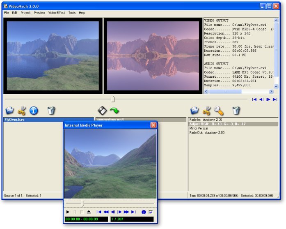Click the horizontal scrollbar thumb in output info

point(225,91)
